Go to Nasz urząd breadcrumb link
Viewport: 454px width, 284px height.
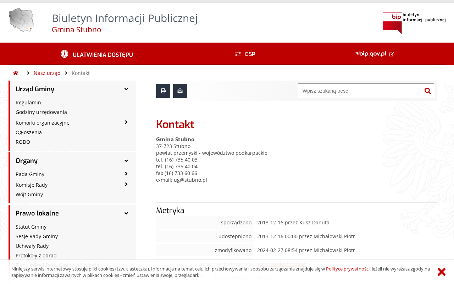tap(47, 73)
